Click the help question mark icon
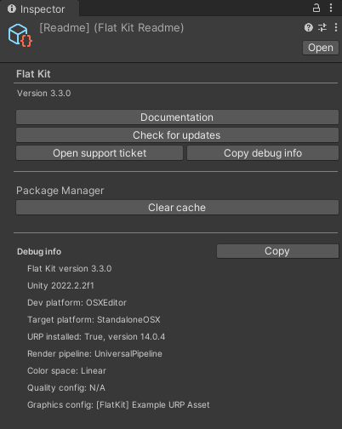Viewport: 342px width, 429px height. click(309, 27)
